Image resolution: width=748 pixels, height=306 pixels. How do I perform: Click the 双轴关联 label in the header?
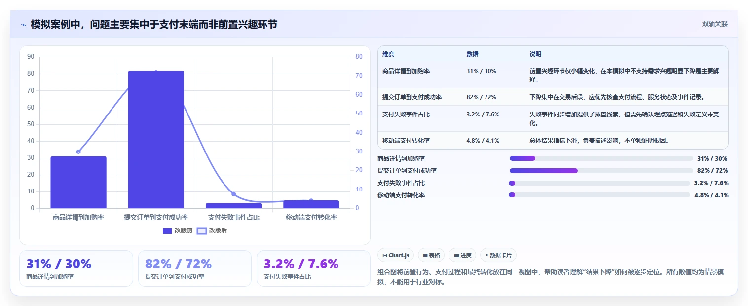click(715, 24)
